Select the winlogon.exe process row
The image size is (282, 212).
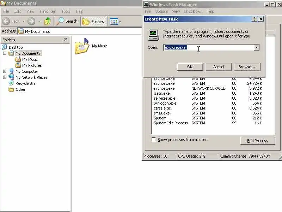point(208,103)
